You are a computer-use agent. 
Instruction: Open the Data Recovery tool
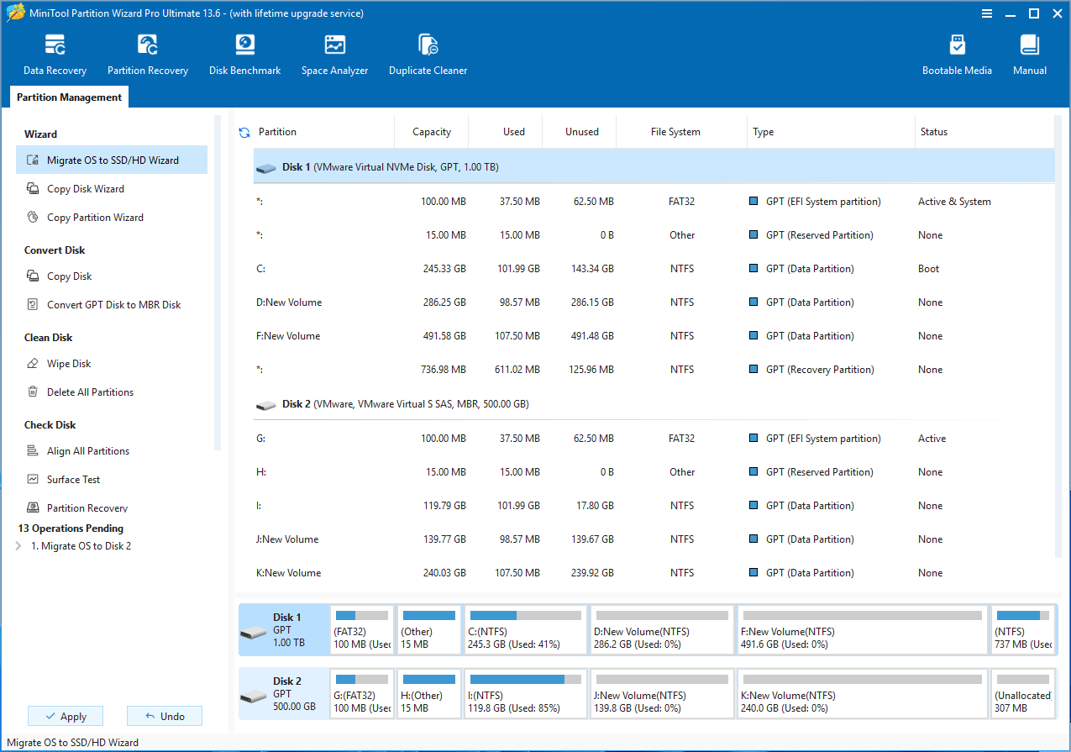(55, 55)
